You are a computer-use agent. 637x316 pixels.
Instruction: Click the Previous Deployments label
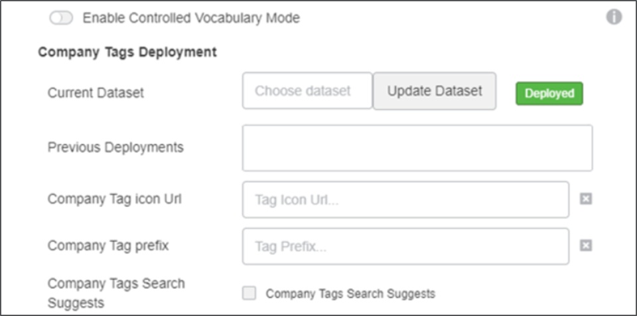pos(115,147)
